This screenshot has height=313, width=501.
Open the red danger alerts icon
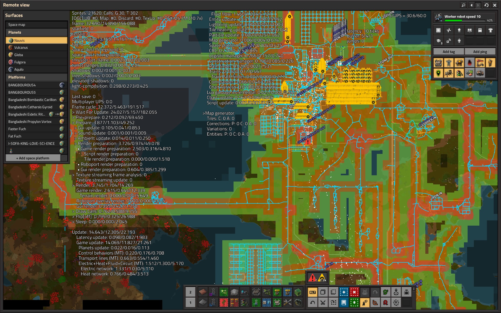point(312,278)
